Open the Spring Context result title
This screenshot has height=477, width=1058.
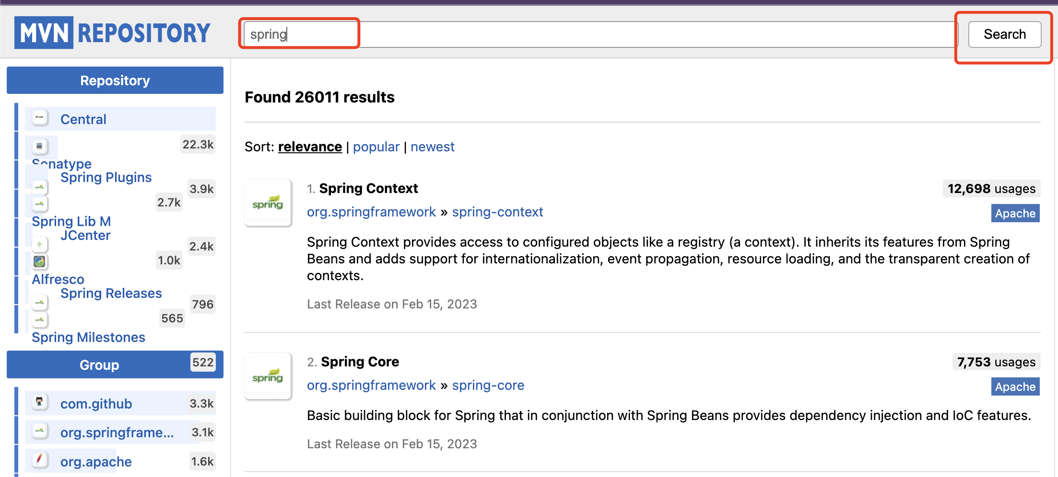tap(368, 188)
